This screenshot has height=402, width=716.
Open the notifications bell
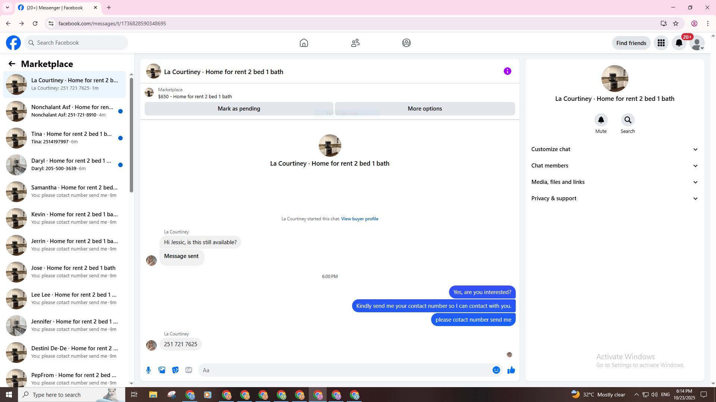pyautogui.click(x=679, y=43)
